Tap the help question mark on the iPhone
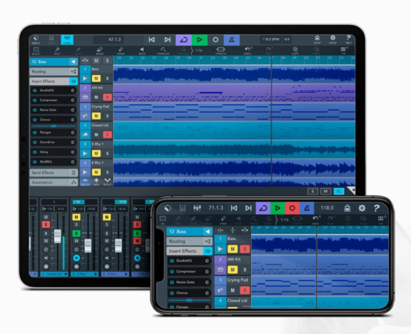411x334 pixels. click(377, 208)
